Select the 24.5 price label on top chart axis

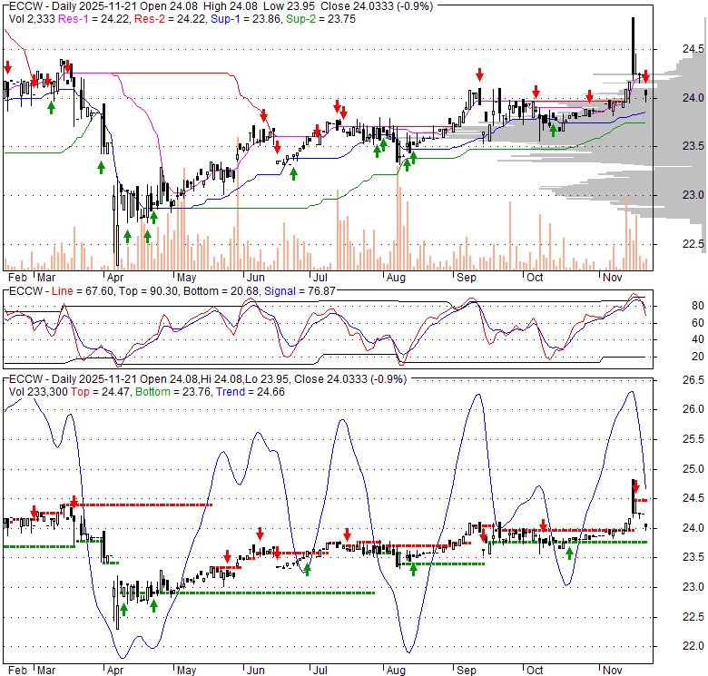(693, 49)
